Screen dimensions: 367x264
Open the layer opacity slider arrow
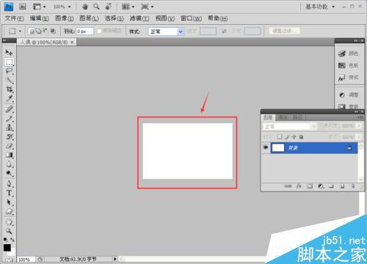[x=359, y=126]
